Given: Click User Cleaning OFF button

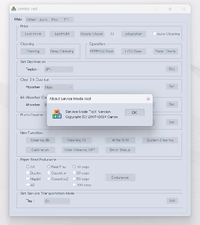Looking at the screenshot, I should coord(80,150).
